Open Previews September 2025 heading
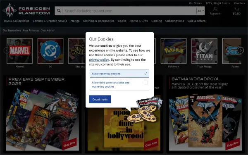Screen dimensions: 248x155 36,81
